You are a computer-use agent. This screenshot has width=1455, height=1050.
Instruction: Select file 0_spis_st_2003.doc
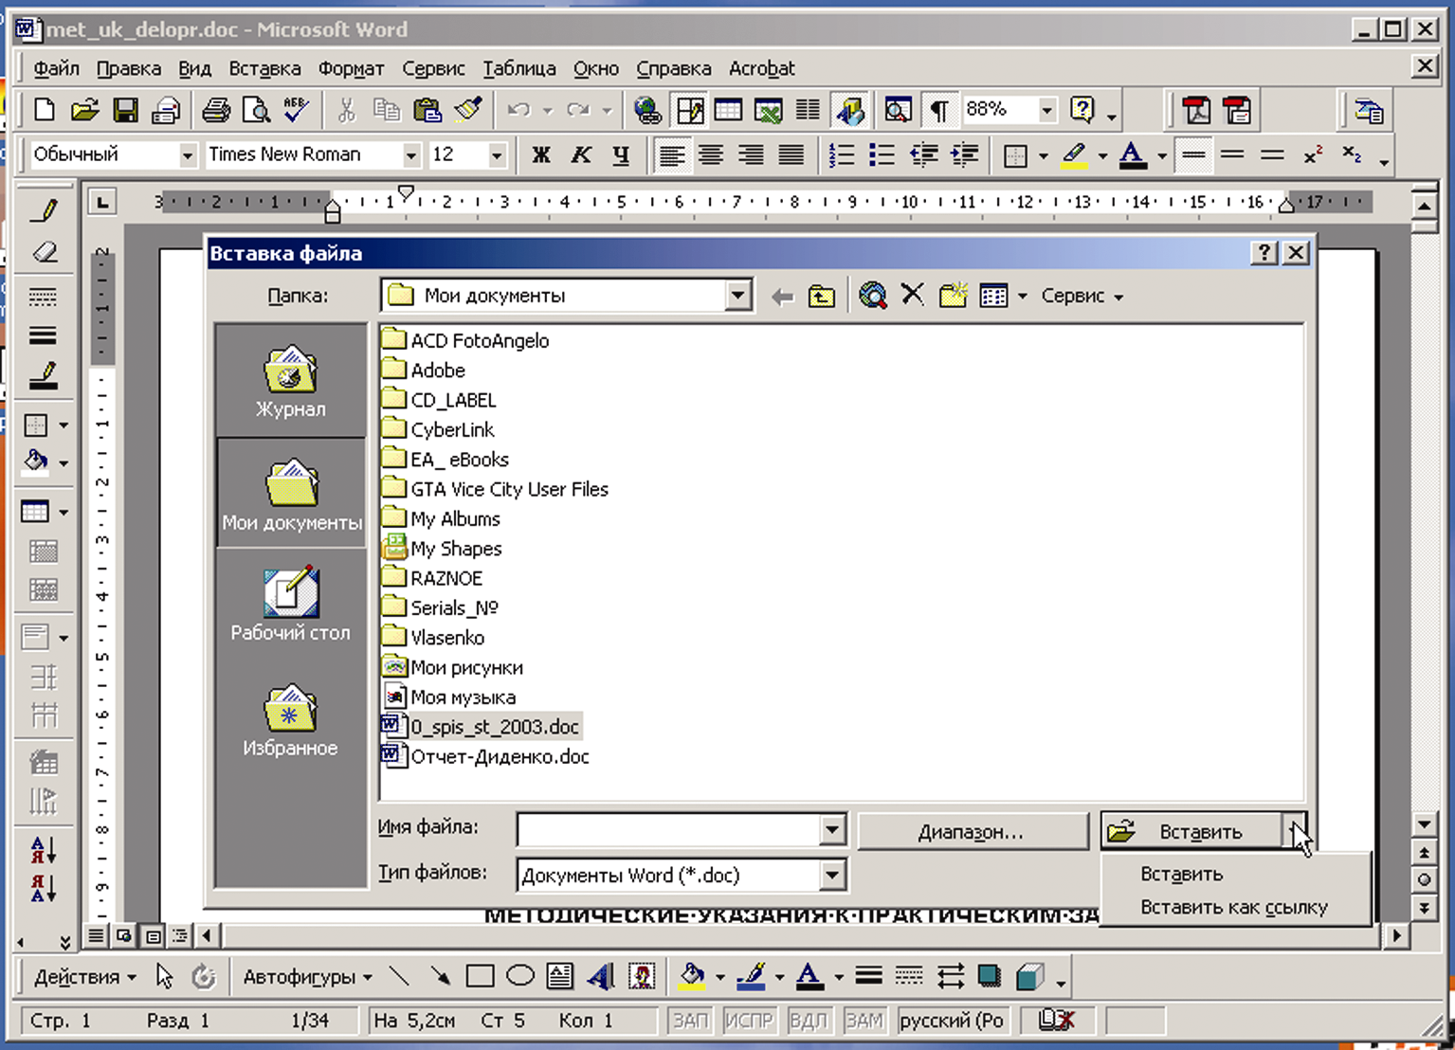[x=482, y=727]
